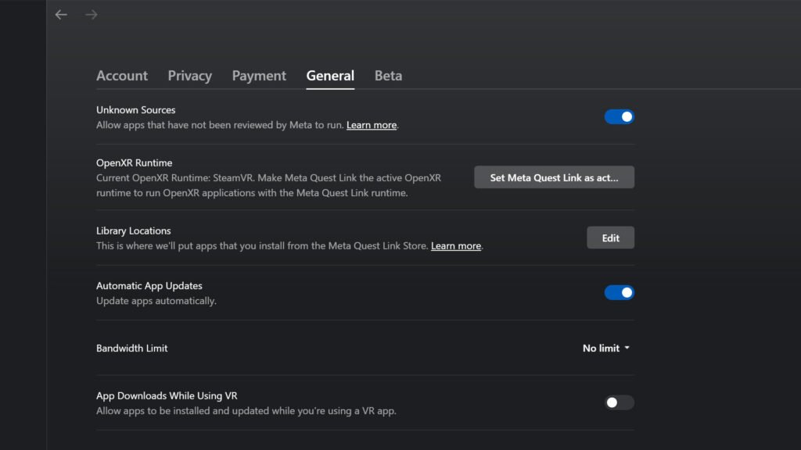
Task: Click Edit for Library Locations
Action: click(610, 237)
